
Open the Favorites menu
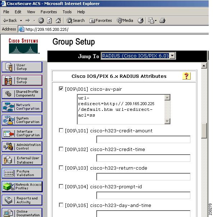point(48,12)
